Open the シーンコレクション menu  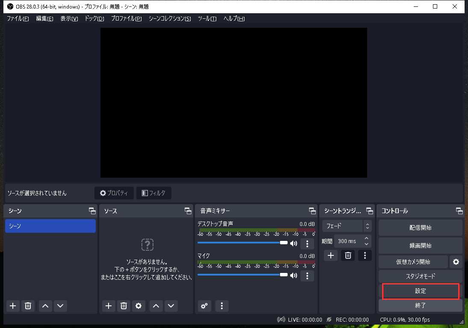(x=170, y=19)
